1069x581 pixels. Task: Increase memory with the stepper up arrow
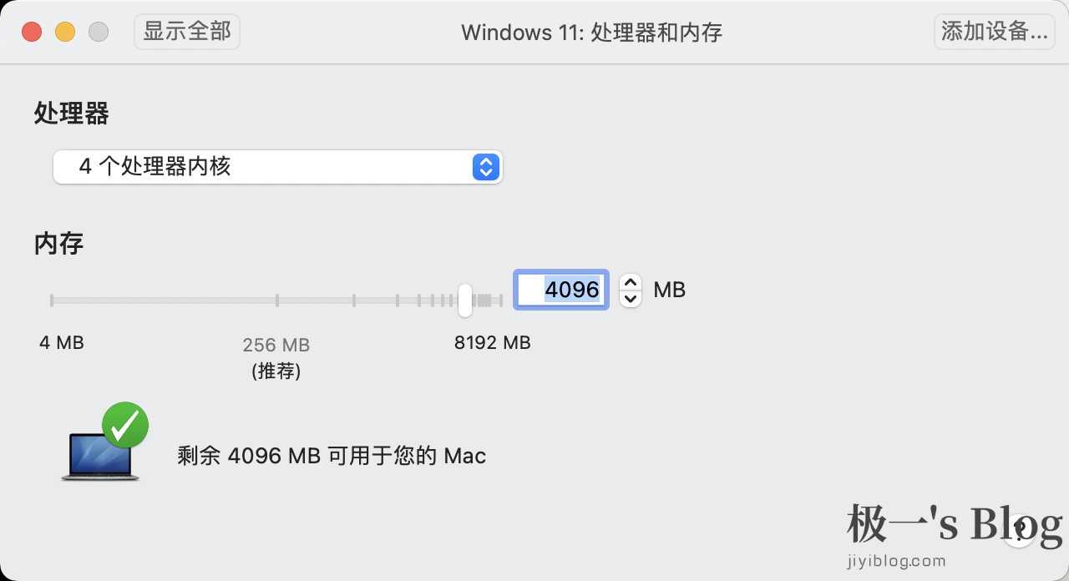pyautogui.click(x=631, y=283)
